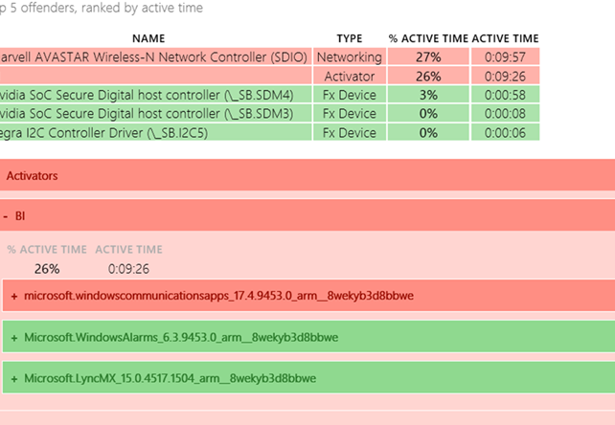Select the Tegra I2C Controller Driver row
This screenshot has width=615, height=425.
click(x=153, y=132)
